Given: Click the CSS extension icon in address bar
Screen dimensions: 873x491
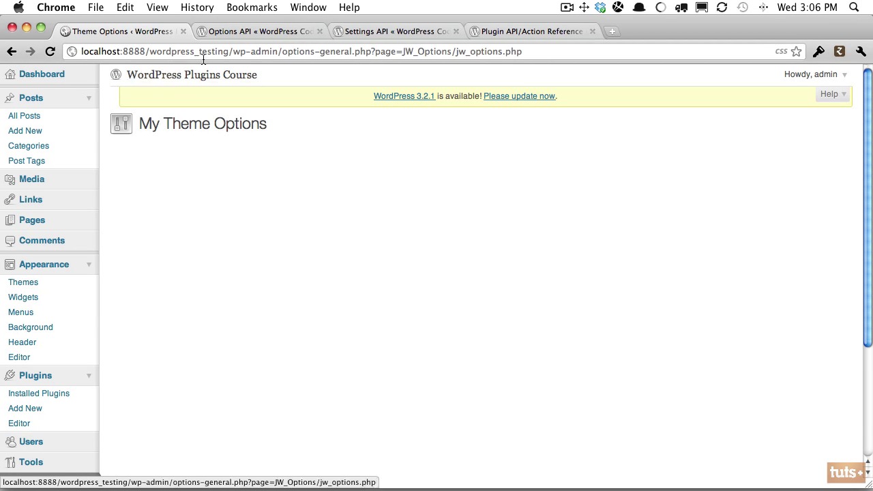Looking at the screenshot, I should [781, 51].
